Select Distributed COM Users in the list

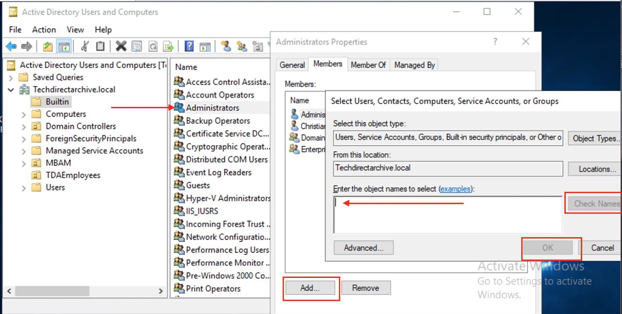tap(227, 159)
